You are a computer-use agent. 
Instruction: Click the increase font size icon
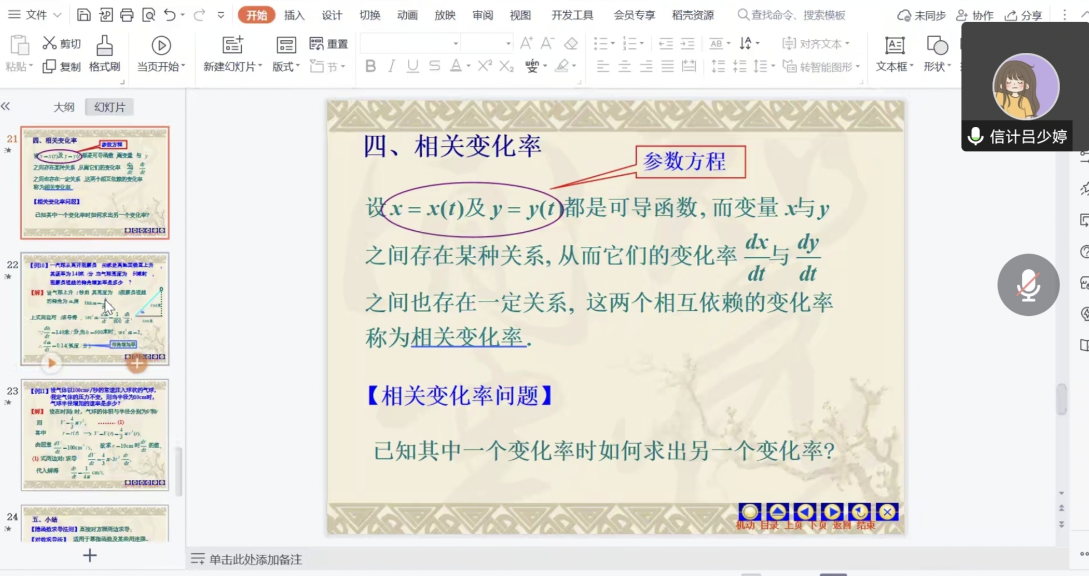tap(526, 43)
